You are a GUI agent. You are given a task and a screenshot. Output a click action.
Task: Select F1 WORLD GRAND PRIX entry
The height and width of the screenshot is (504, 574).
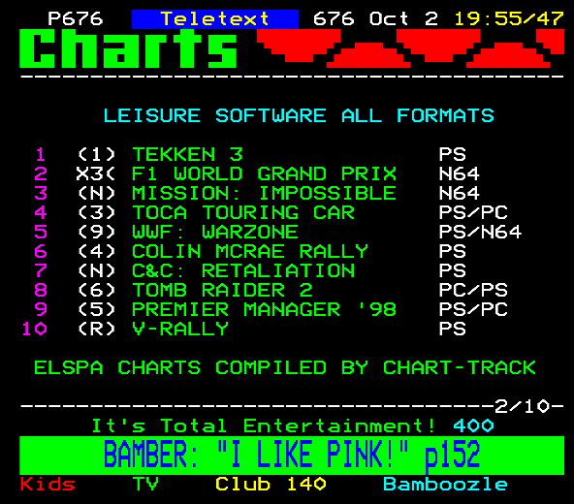coord(264,173)
